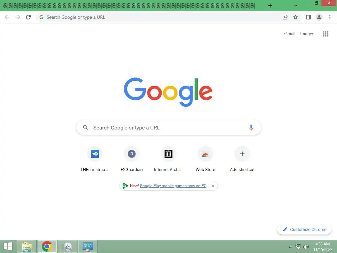Bookmark this tab with the star icon
The height and width of the screenshot is (253, 337).
296,17
